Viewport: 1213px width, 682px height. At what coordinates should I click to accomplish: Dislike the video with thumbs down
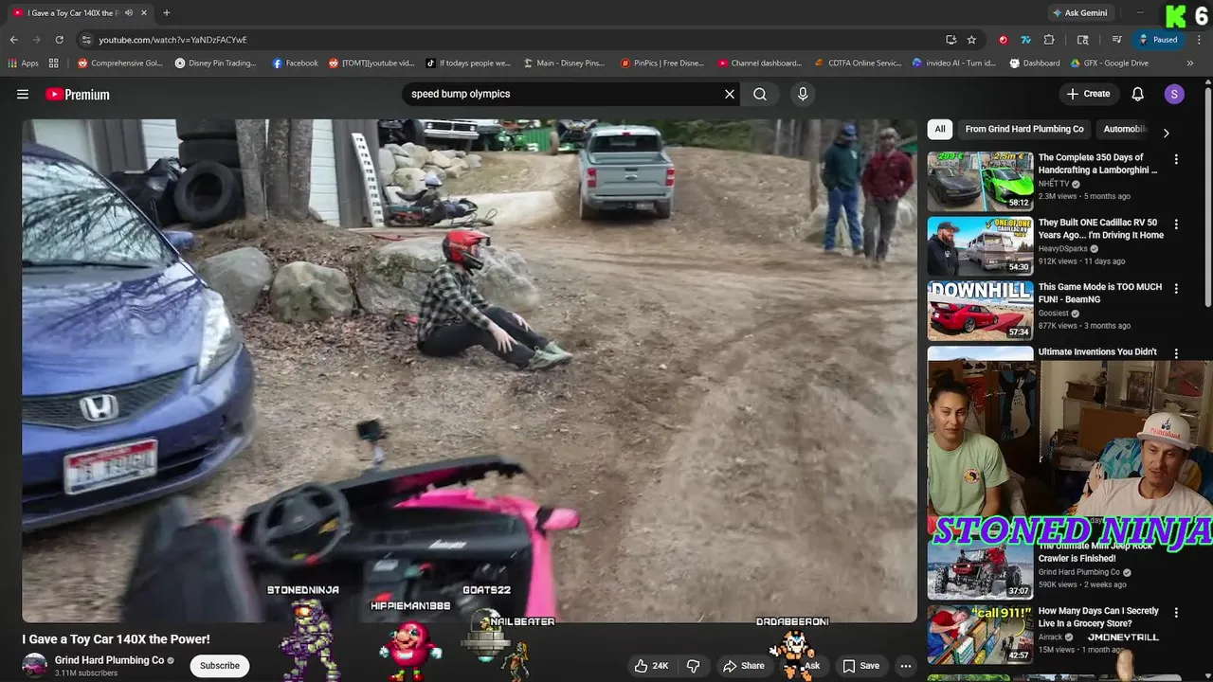tap(693, 666)
